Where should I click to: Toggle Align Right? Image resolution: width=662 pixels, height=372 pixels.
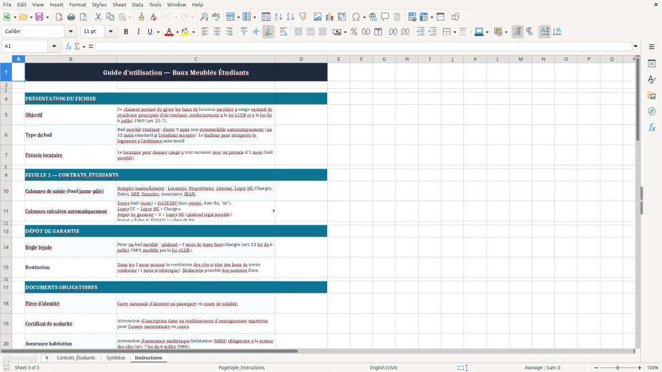229,32
